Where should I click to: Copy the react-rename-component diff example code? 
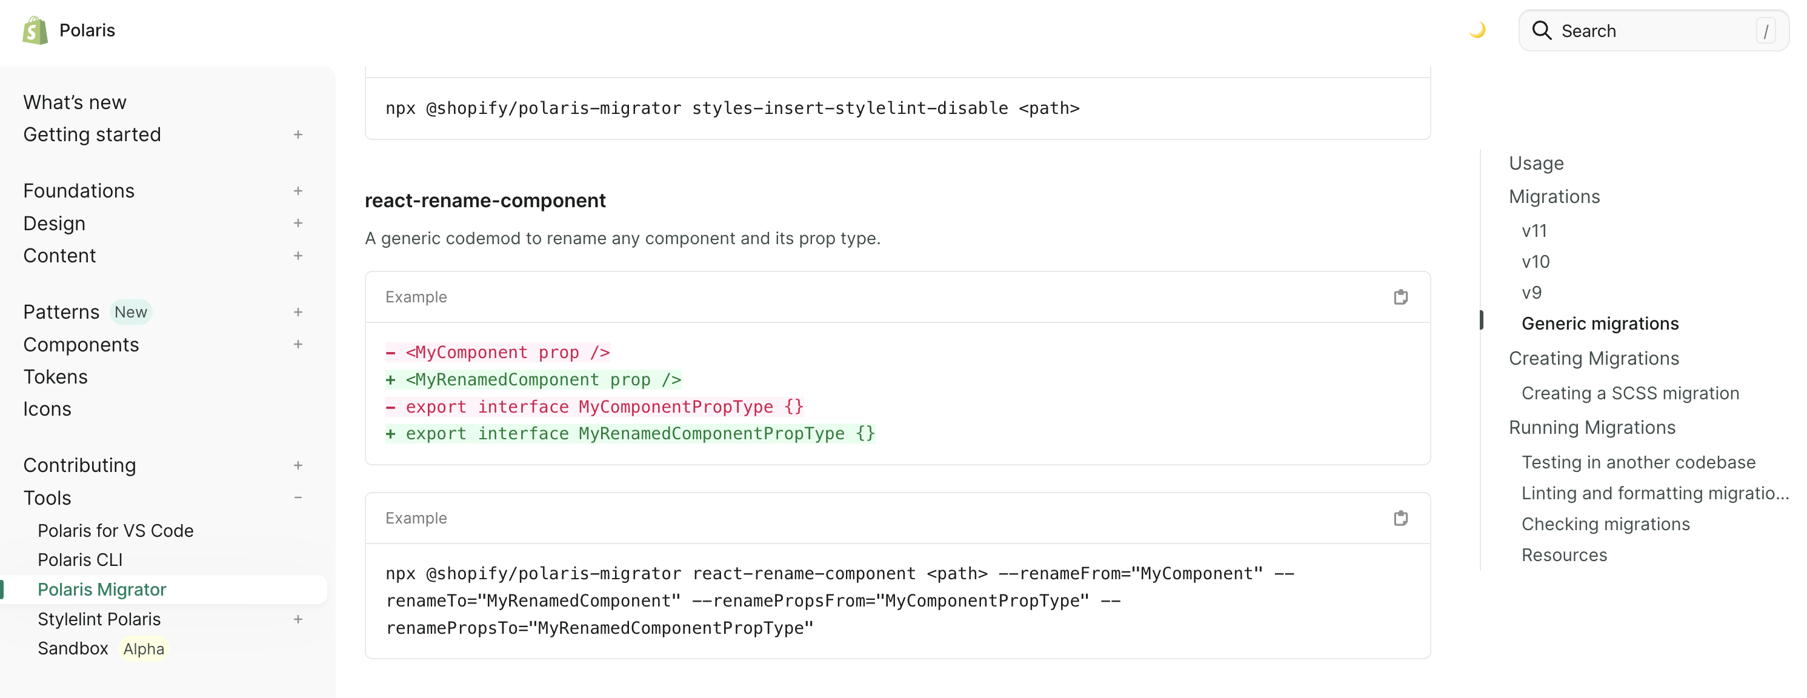[1400, 297]
